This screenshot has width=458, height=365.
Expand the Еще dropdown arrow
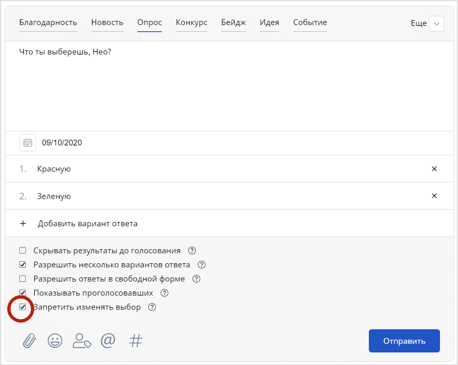pos(436,23)
